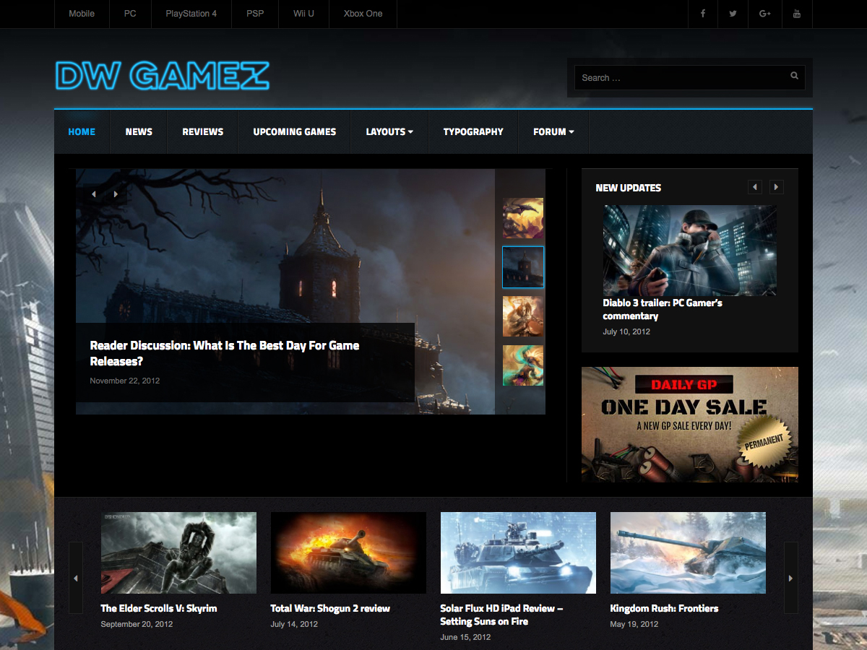The width and height of the screenshot is (867, 650).
Task: Open Diablo 3 trailer commentary link
Action: click(663, 309)
